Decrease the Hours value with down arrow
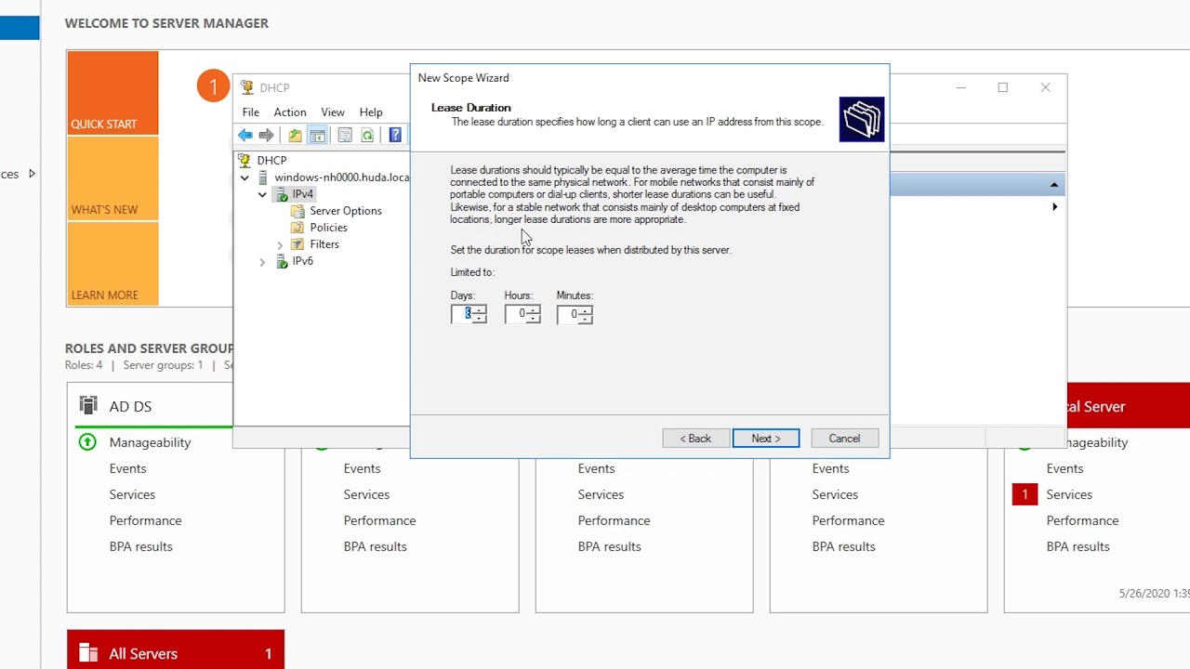The image size is (1190, 669). [534, 319]
